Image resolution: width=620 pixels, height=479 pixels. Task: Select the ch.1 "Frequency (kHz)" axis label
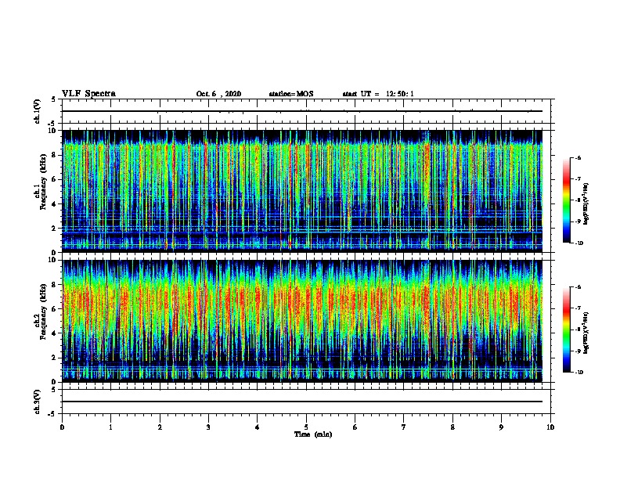(x=43, y=182)
